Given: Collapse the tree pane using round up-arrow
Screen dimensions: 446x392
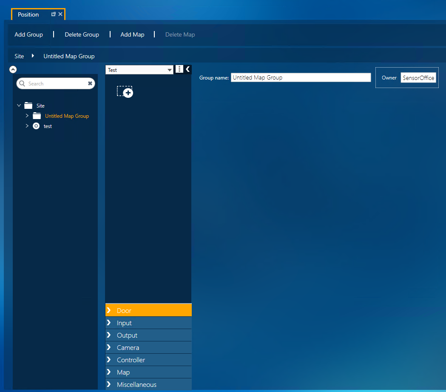Looking at the screenshot, I should 13,69.
